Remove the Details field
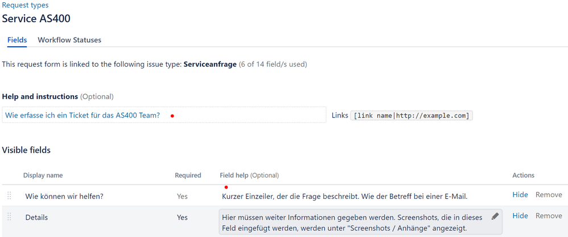This screenshot has width=568, height=237. [x=549, y=215]
